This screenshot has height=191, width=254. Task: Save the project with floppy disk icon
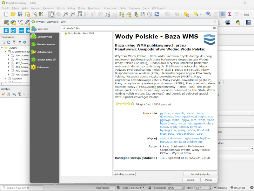20,14
